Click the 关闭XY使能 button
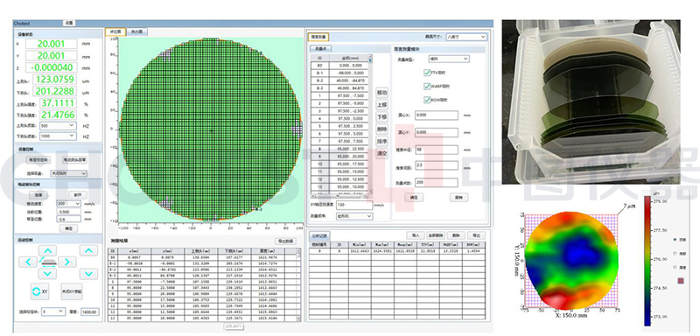 pos(72,291)
